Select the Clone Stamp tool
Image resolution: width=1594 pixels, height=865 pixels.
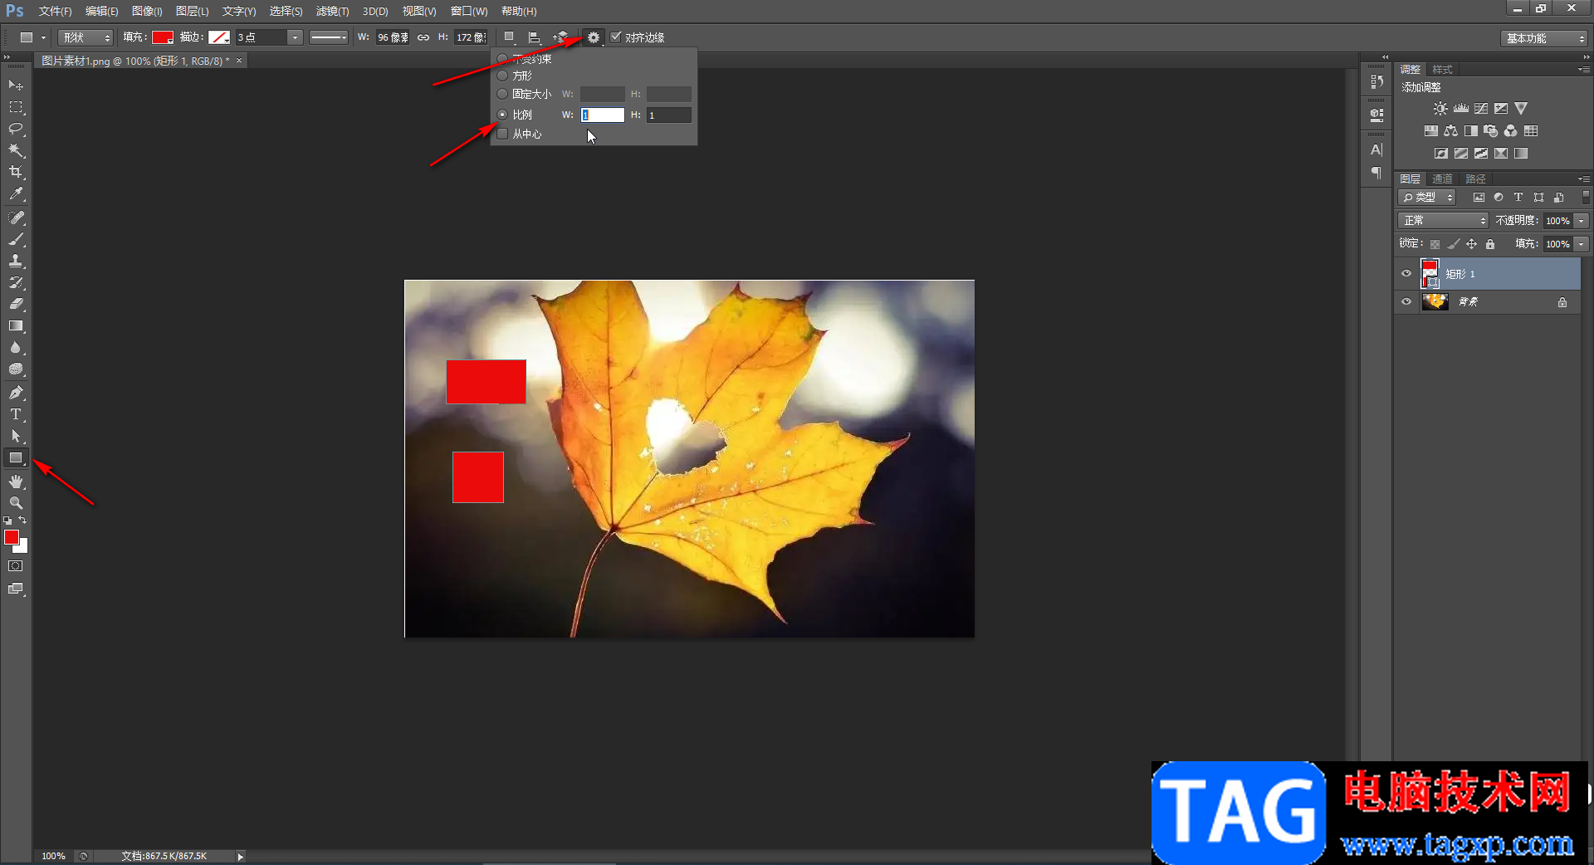(16, 261)
